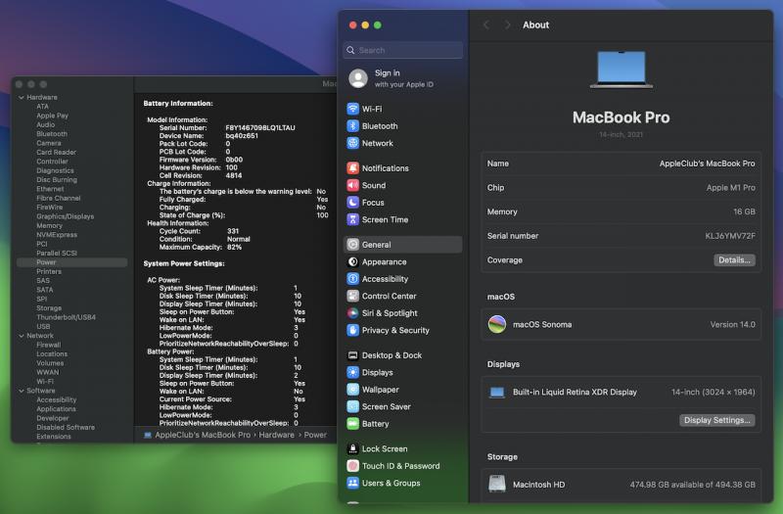Click the Siri & Spotlight icon

click(x=353, y=313)
